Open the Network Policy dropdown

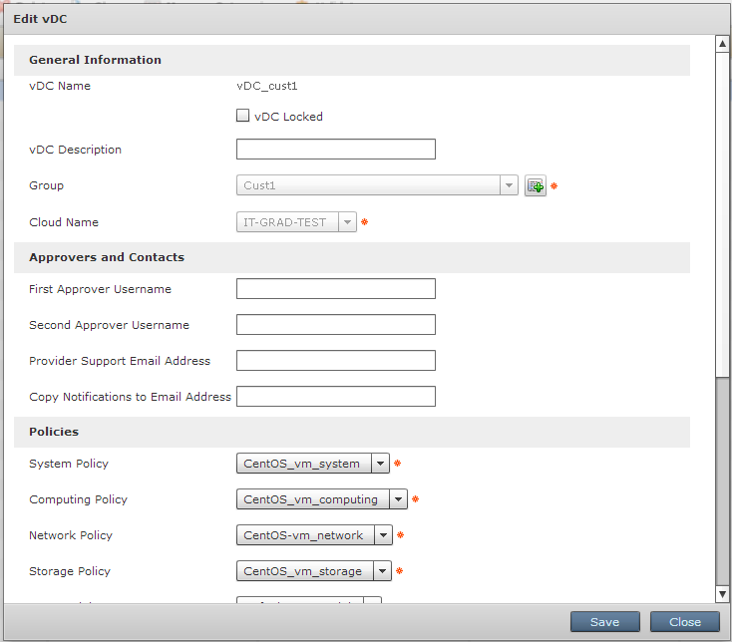coord(383,535)
